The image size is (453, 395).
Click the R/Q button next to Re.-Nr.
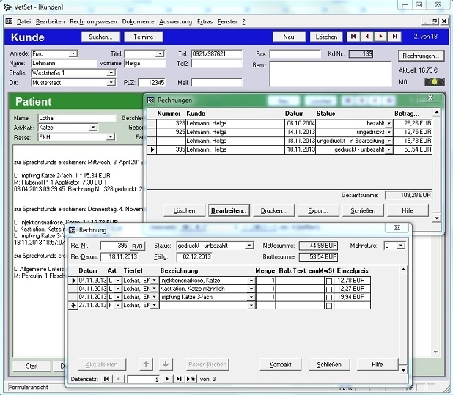click(x=138, y=246)
